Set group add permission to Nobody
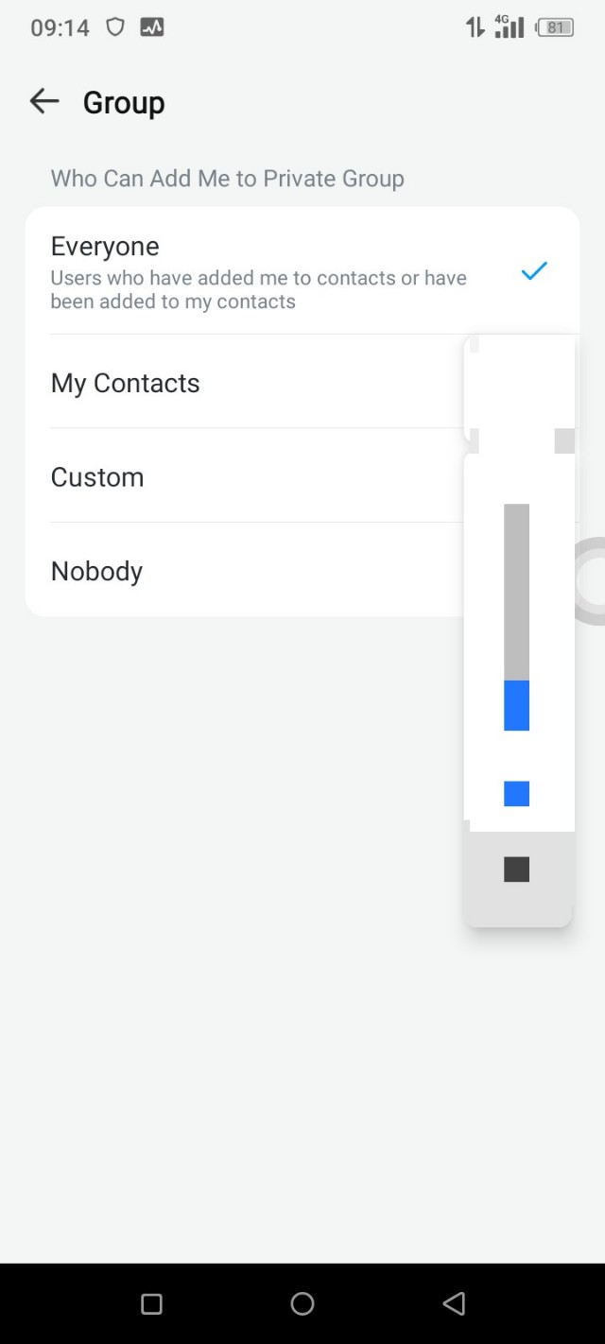605x1344 pixels. 96,571
